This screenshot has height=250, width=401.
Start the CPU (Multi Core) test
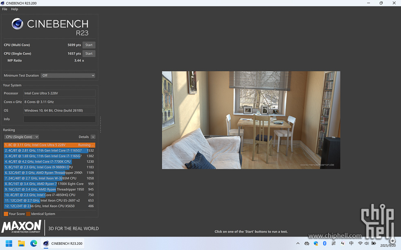pos(89,45)
